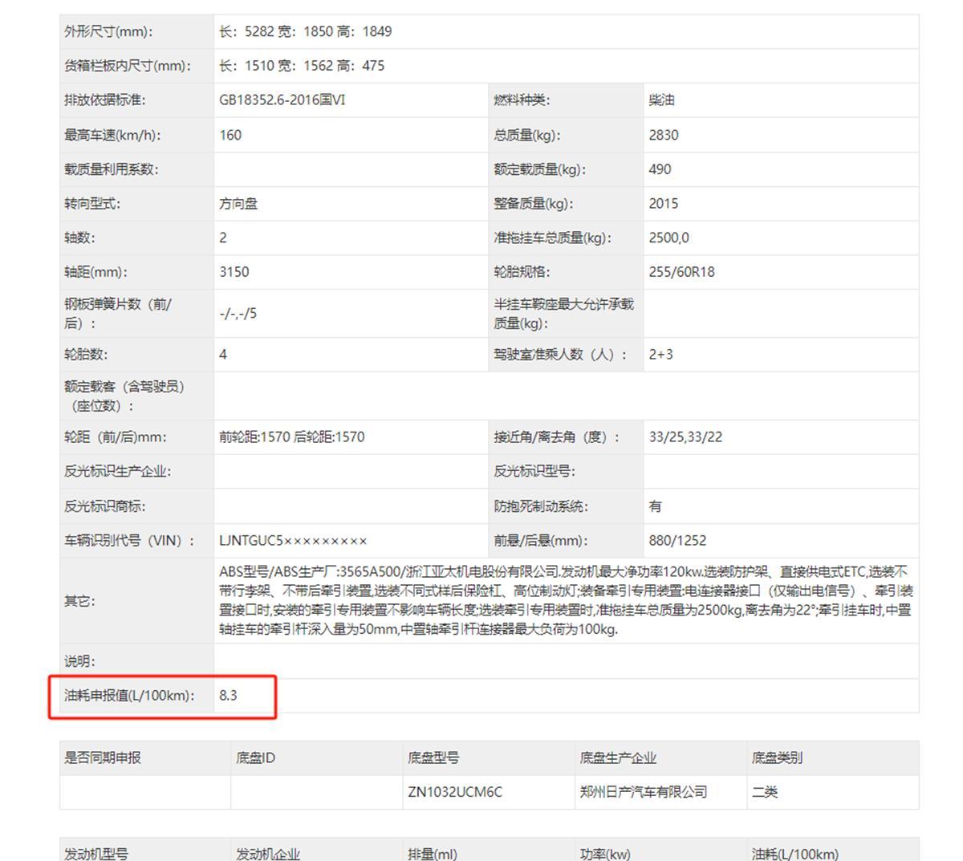Select the 排量(ml) column header

(433, 854)
